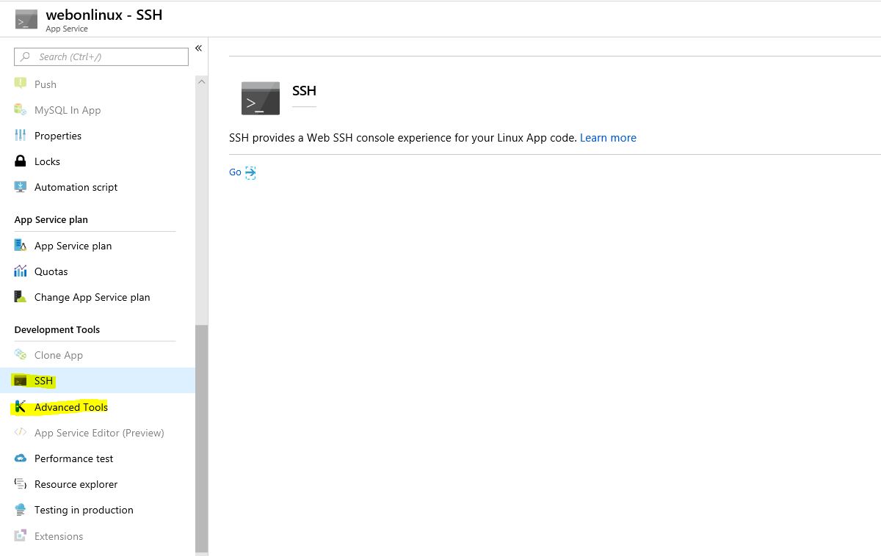The width and height of the screenshot is (881, 556).
Task: Click the Automation script download icon
Action: click(21, 187)
